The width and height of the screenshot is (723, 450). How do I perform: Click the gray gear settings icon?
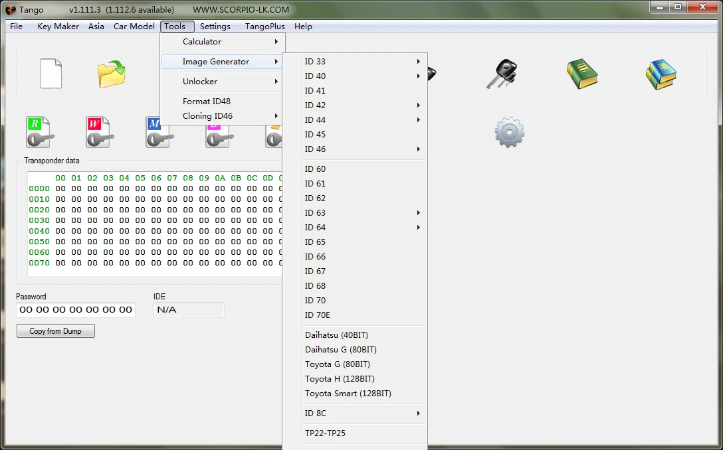click(510, 132)
